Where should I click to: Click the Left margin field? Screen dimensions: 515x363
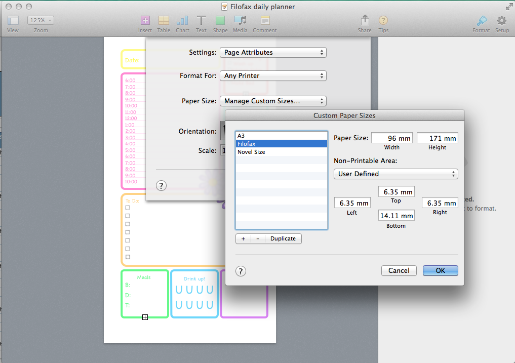[352, 203]
